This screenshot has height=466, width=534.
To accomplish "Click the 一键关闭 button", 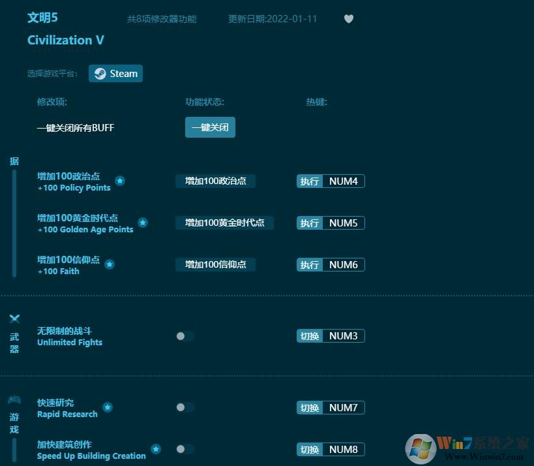I will 210,127.
